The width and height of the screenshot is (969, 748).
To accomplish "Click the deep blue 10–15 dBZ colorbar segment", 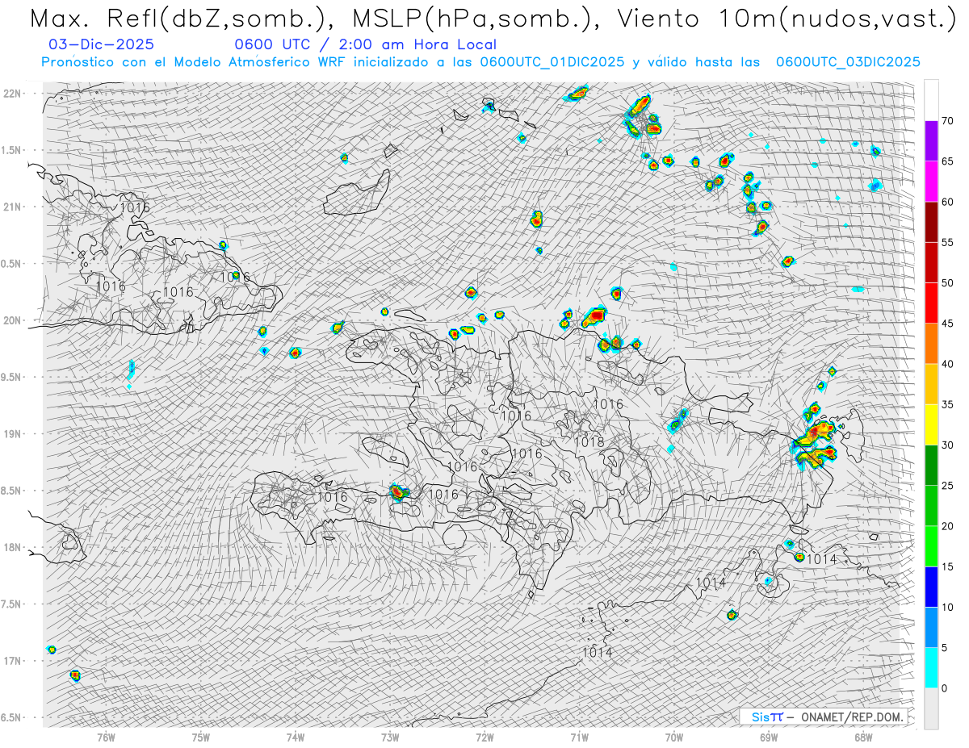I will pyautogui.click(x=931, y=587).
